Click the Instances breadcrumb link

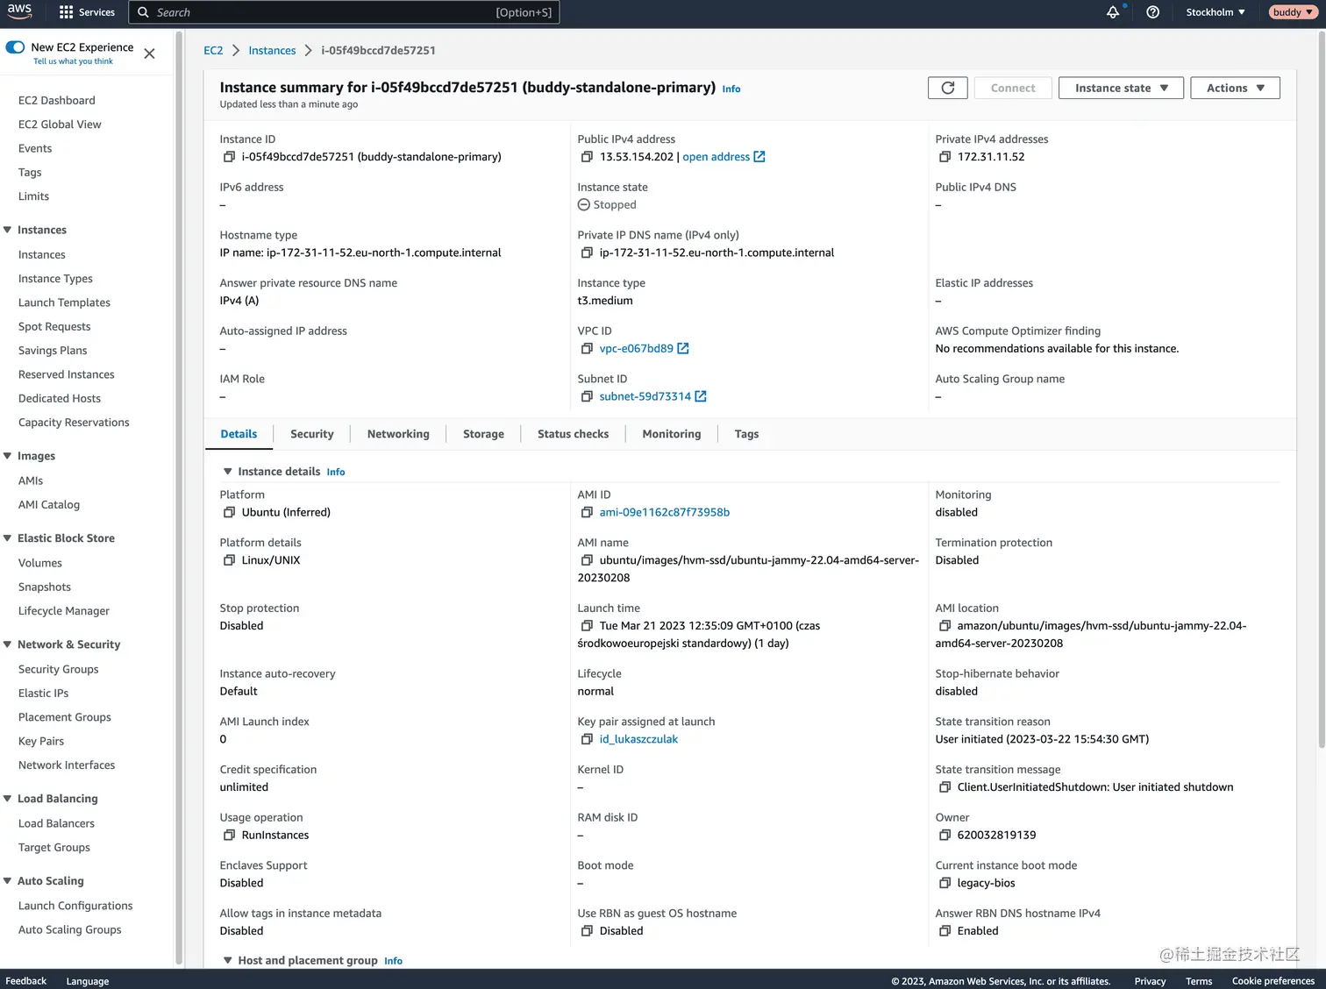pyautogui.click(x=272, y=51)
